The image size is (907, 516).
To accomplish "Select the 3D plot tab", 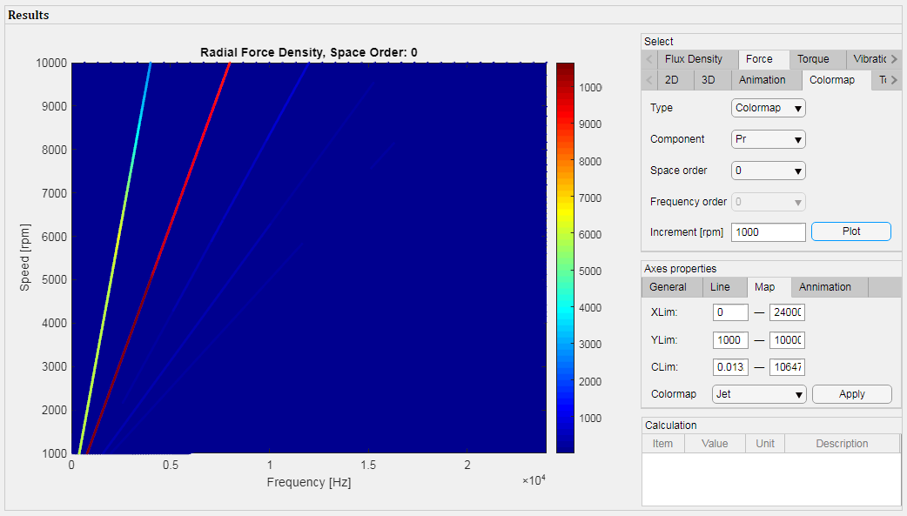I will pos(709,80).
